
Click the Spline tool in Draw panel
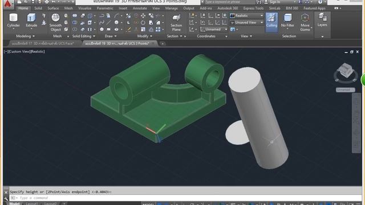102,23
